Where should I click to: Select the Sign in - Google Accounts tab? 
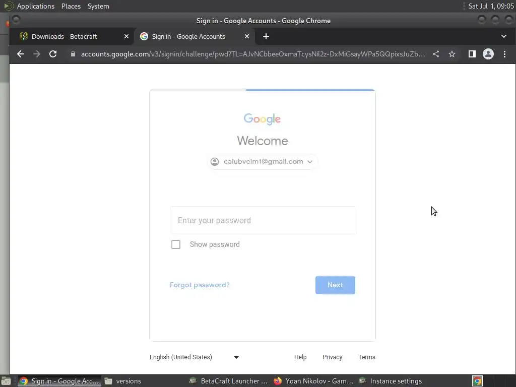coord(194,36)
